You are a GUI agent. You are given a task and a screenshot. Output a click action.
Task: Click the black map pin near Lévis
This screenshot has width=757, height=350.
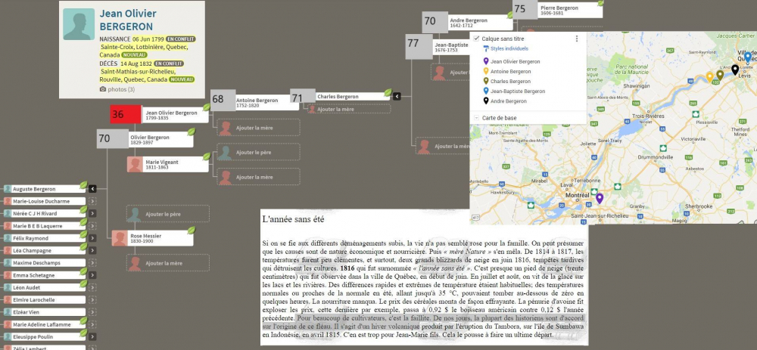point(734,70)
